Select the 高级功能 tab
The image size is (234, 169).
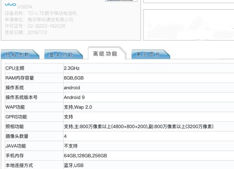[x=107, y=53]
